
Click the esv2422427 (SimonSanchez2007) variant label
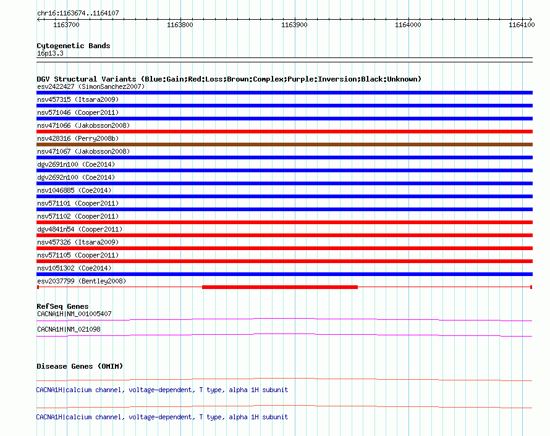[x=91, y=86]
